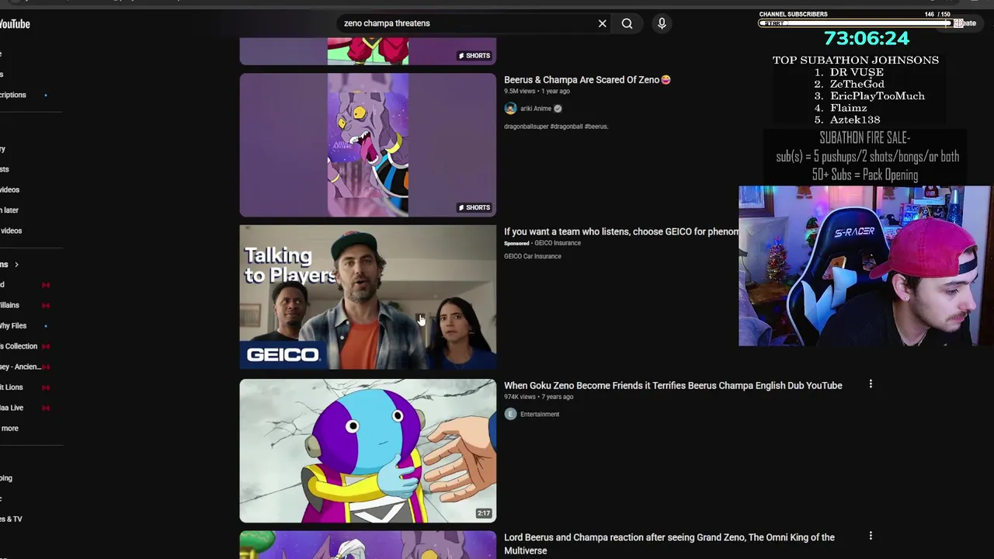Open the 'later' (Watch later) sidebar item
Viewport: 994px width, 559px height.
click(9, 210)
